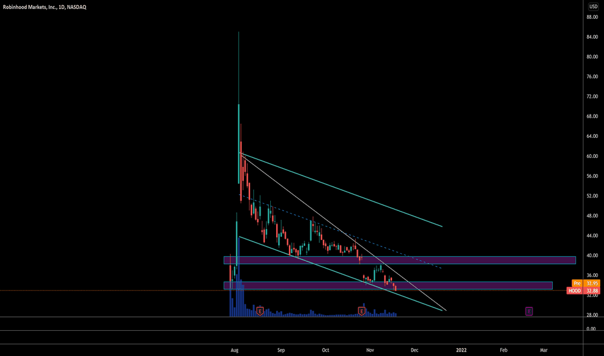The image size is (604, 356).
Task: Select the upper teal descending trendline
Action: 342,190
